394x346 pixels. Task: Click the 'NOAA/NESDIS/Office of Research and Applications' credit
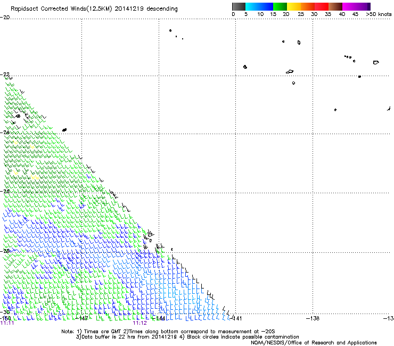[314, 343]
